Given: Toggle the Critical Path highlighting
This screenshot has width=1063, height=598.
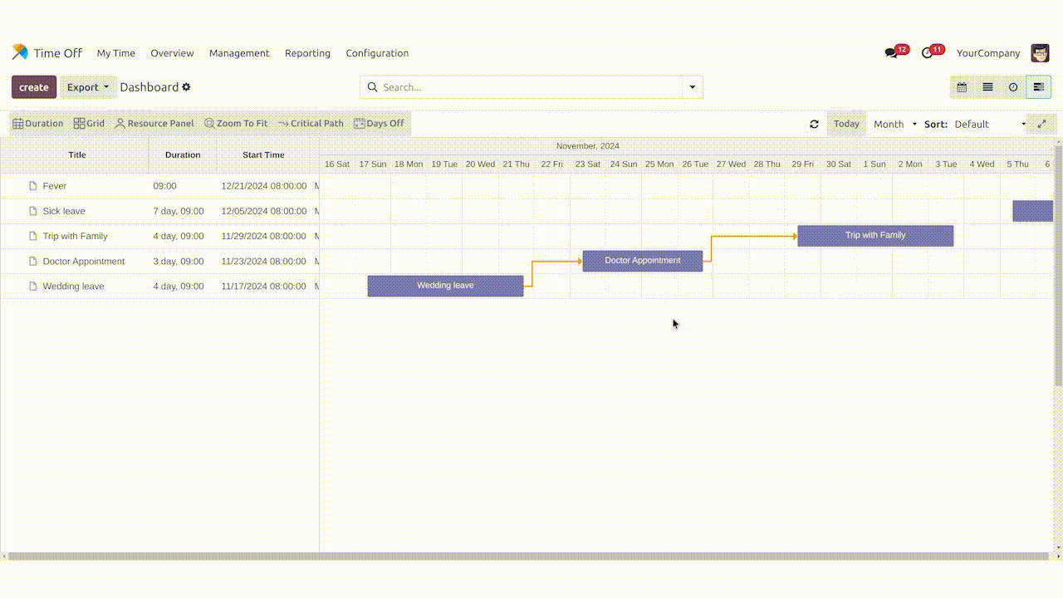Looking at the screenshot, I should (x=311, y=124).
